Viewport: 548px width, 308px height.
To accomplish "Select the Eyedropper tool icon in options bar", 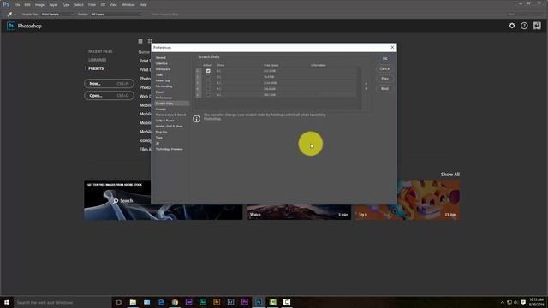I will click(x=9, y=15).
